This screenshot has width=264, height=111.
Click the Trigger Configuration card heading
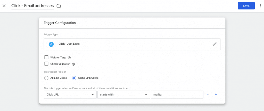point(60,23)
